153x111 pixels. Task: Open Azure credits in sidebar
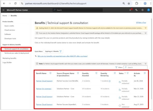pyautogui.click(x=9, y=26)
